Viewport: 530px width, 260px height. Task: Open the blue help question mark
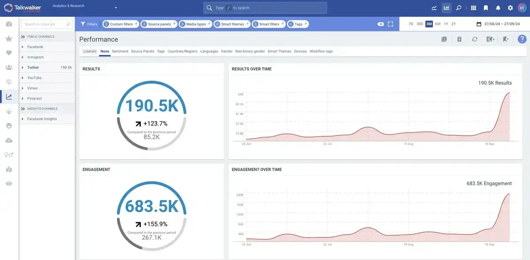[522, 39]
